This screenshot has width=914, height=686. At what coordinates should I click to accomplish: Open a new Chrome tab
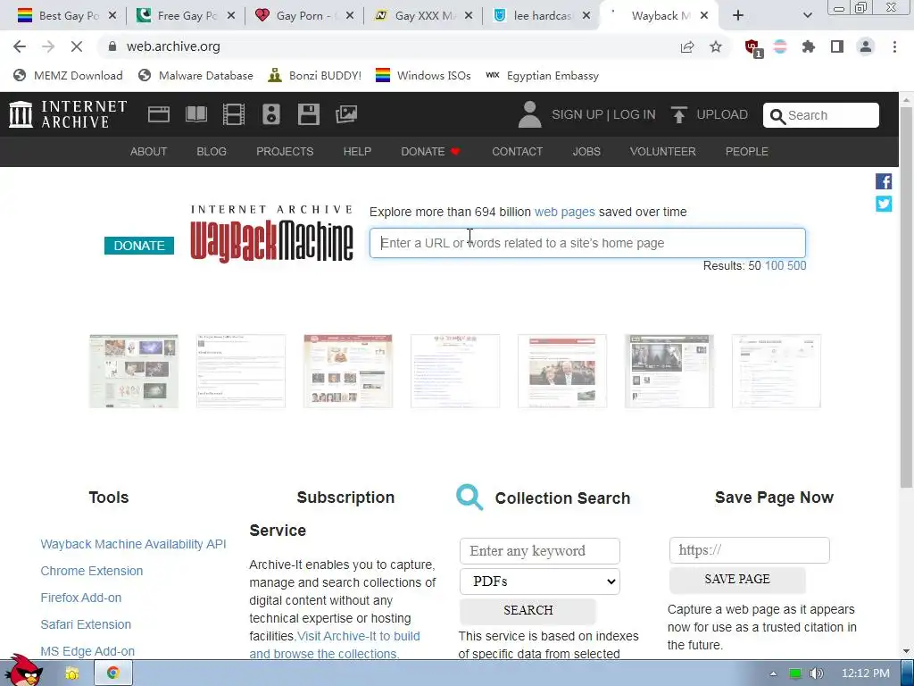[738, 16]
